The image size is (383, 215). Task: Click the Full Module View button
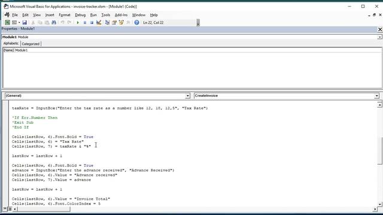pos(10,209)
